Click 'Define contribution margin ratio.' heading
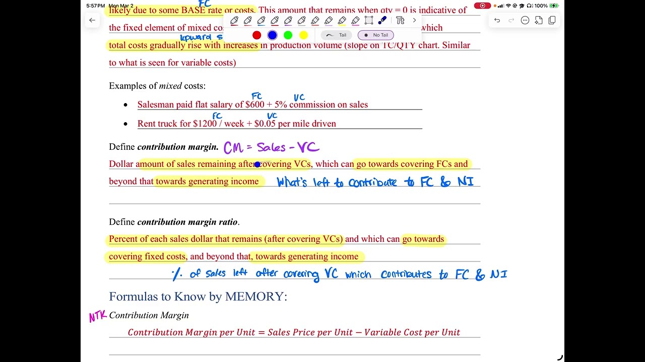This screenshot has width=645, height=362. [174, 222]
